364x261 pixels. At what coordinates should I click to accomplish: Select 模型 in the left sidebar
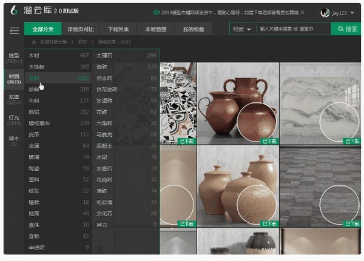(13, 58)
